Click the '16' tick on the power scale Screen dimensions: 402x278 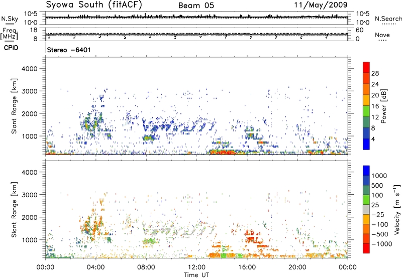pyautogui.click(x=375, y=106)
